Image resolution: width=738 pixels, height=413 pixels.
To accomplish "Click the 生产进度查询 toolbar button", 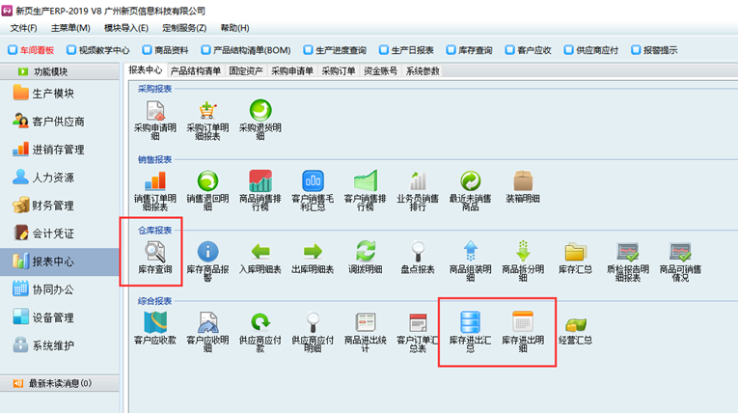I will pyautogui.click(x=335, y=50).
